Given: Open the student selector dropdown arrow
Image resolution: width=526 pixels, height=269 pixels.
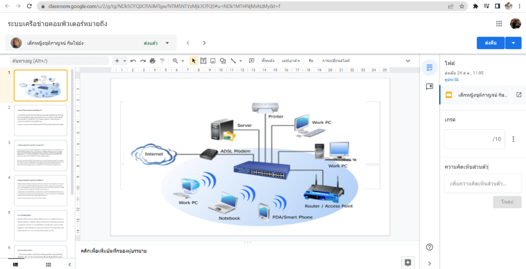Looking at the screenshot, I should (x=167, y=43).
